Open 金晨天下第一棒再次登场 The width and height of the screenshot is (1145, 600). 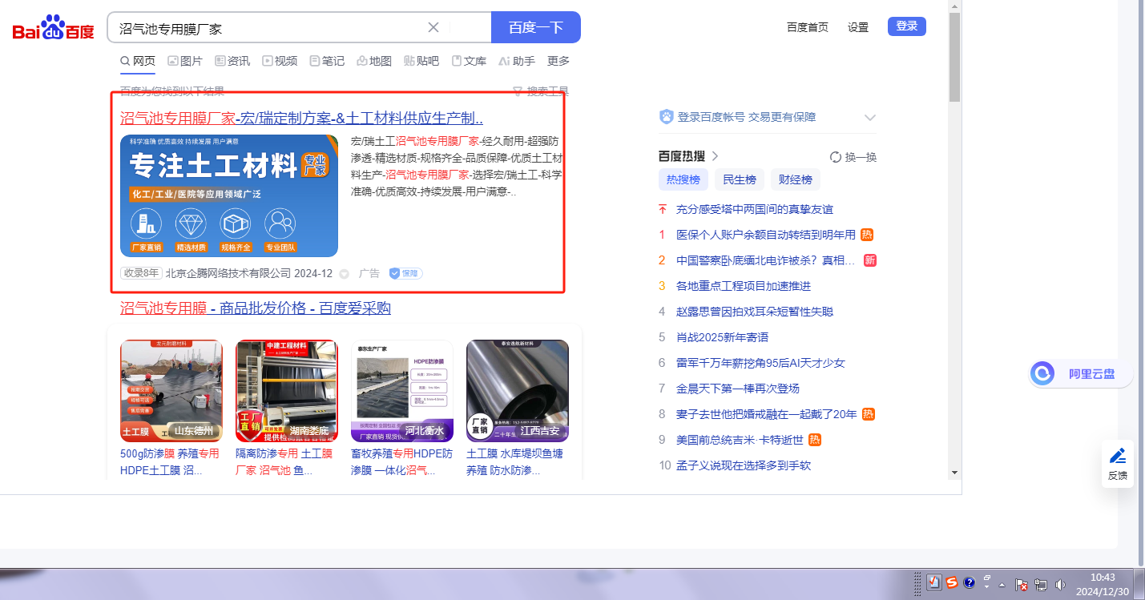(738, 389)
